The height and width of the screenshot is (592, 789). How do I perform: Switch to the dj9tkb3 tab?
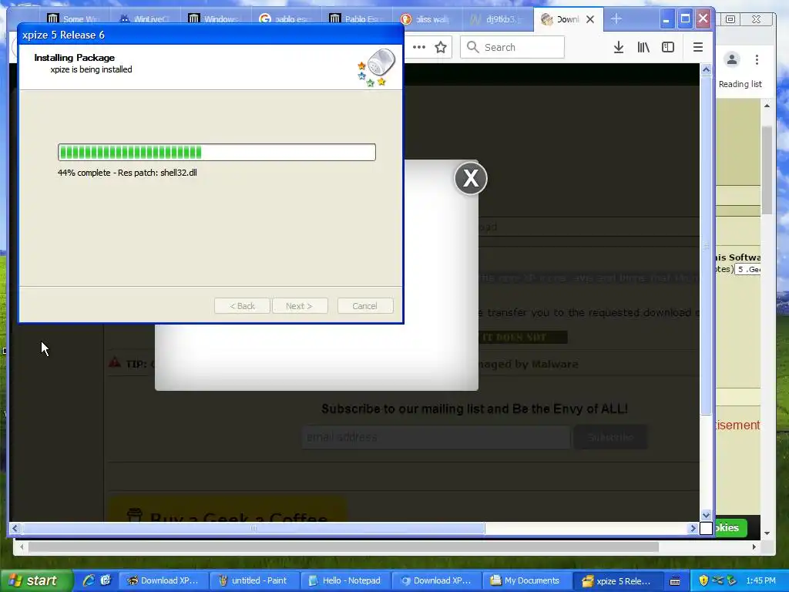coord(497,19)
